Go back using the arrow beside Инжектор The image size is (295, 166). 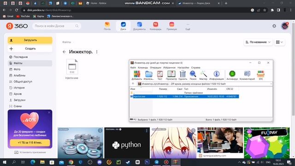[x=64, y=52]
